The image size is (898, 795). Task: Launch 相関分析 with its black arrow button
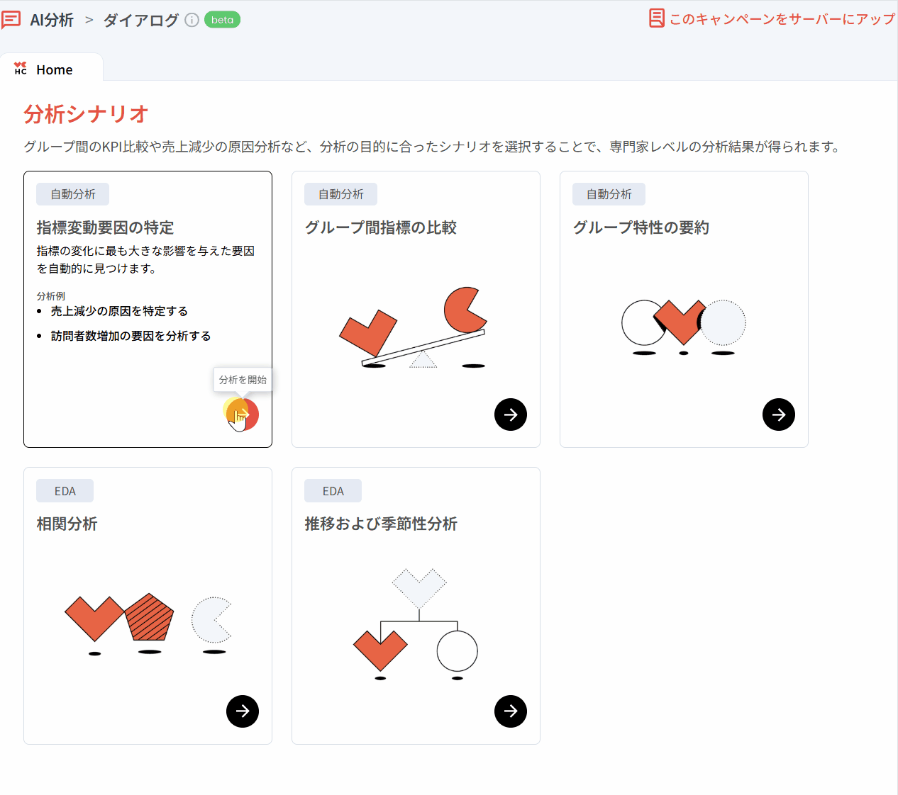[243, 711]
